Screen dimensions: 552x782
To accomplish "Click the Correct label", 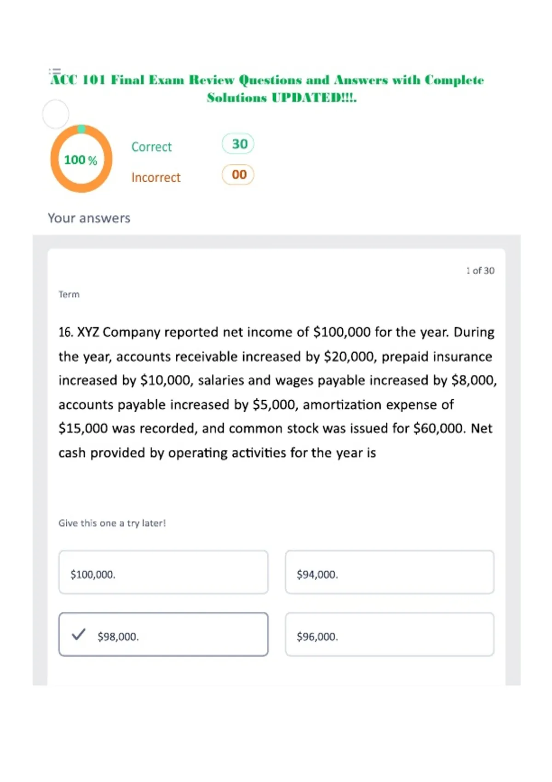I will tap(151, 147).
